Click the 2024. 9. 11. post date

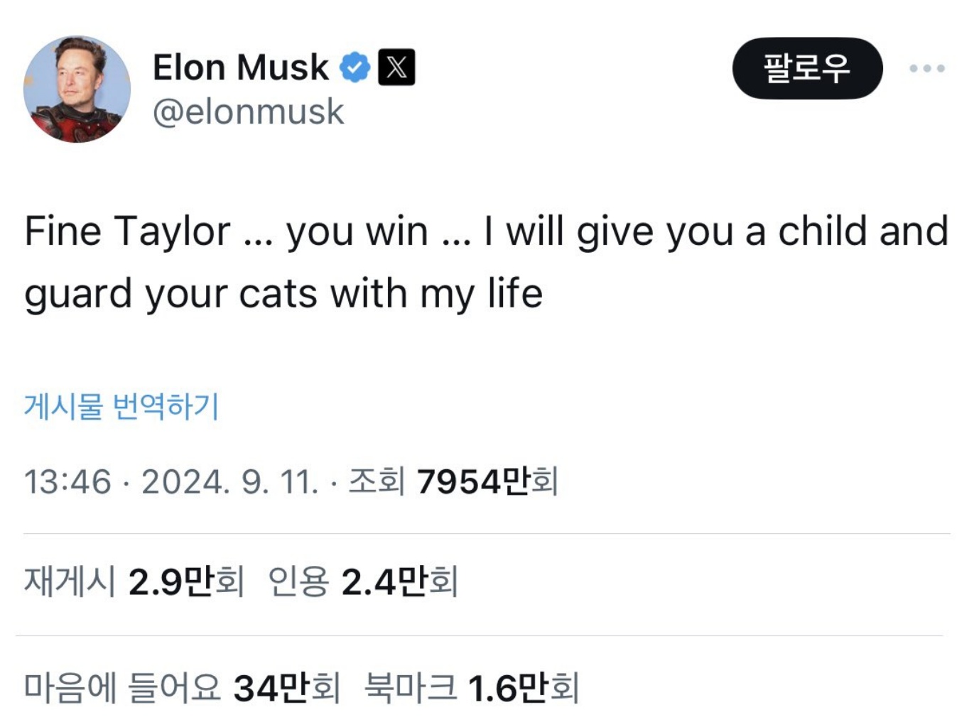click(x=229, y=482)
